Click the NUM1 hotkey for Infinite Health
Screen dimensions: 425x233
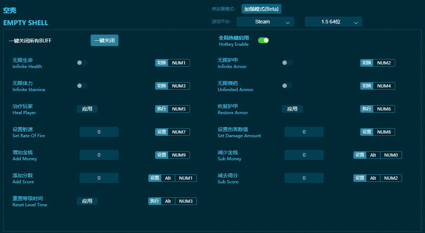coord(178,63)
